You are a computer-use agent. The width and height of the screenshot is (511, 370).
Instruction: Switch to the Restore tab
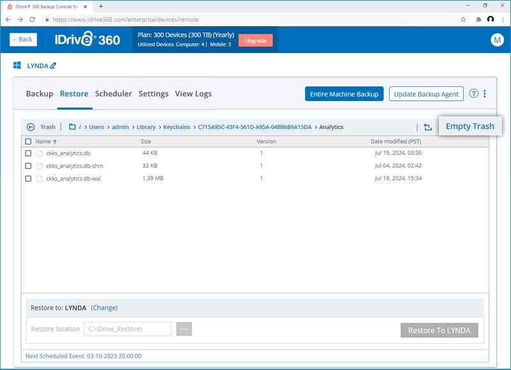(x=74, y=94)
